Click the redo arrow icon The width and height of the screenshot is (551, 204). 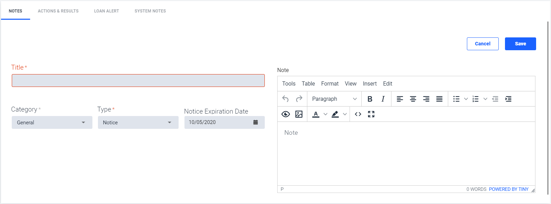point(299,99)
